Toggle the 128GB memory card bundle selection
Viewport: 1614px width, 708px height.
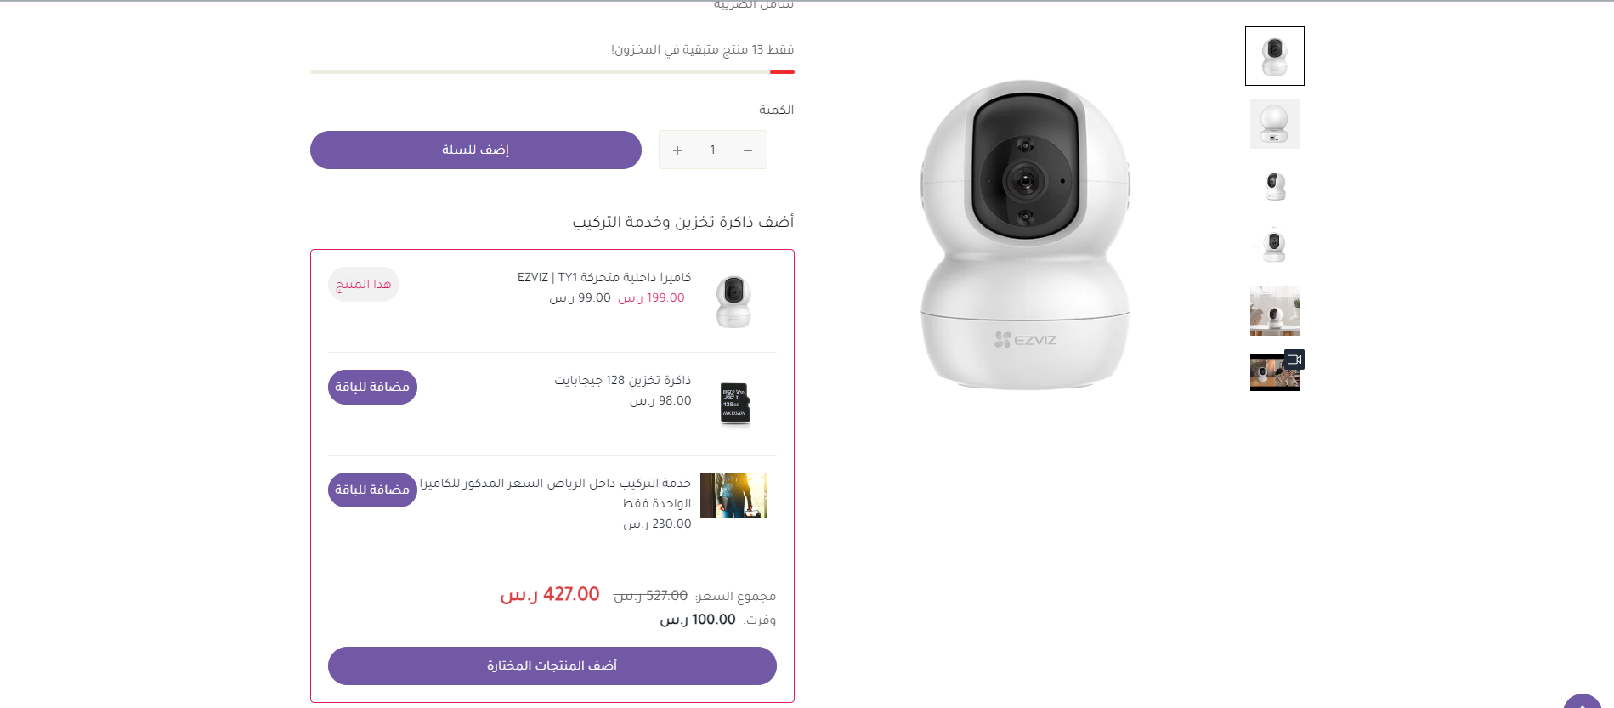pyautogui.click(x=372, y=387)
